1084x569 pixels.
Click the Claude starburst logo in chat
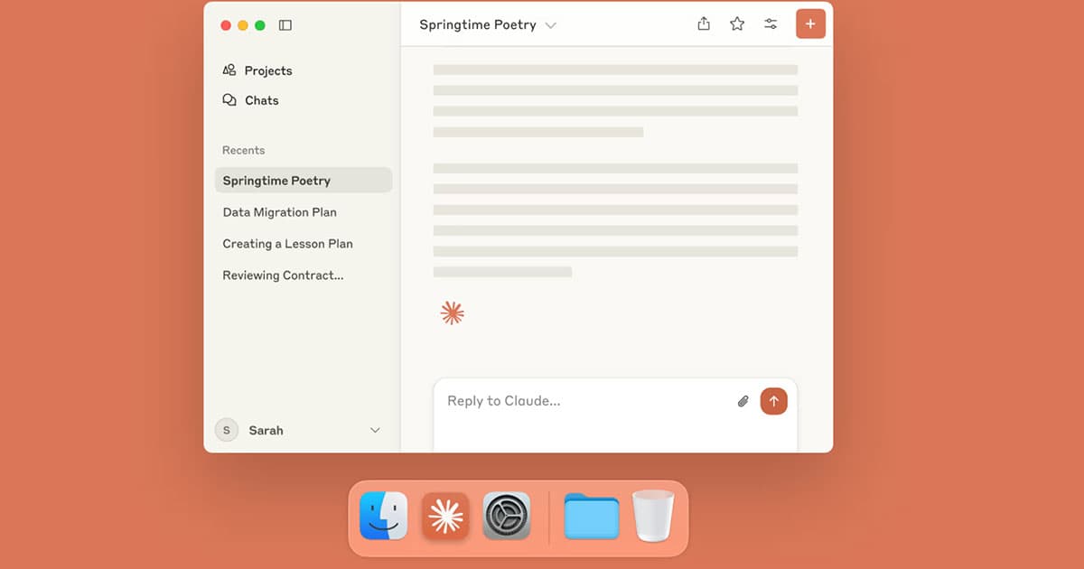point(452,313)
